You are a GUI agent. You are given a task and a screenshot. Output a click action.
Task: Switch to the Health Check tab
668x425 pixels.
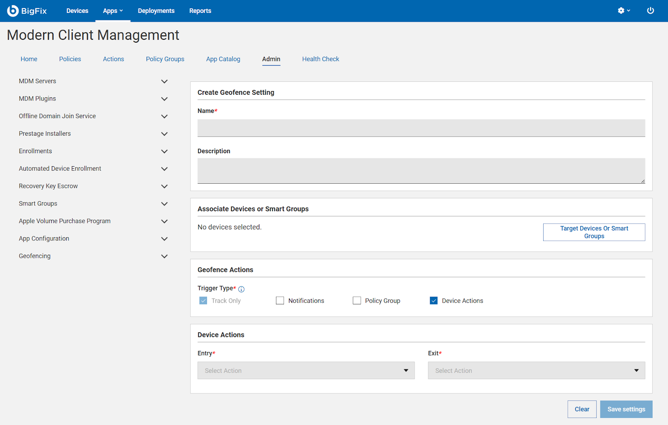[x=320, y=59]
